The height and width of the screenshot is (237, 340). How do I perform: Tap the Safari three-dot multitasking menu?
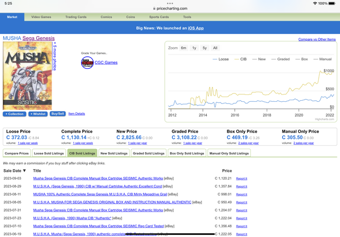(170, 3)
